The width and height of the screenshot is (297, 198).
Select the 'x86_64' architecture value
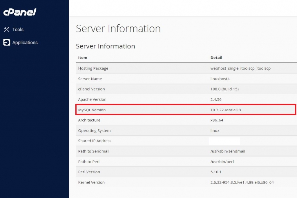point(217,120)
